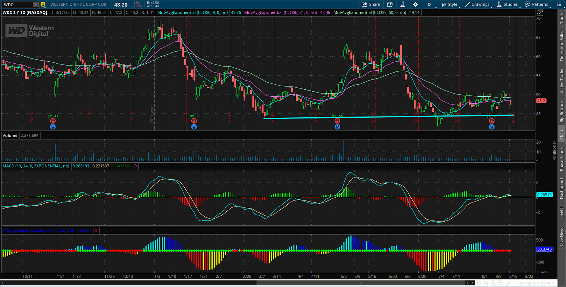
Task: Click the MovAvgExponential 48.76 value box
Action: pos(236,12)
